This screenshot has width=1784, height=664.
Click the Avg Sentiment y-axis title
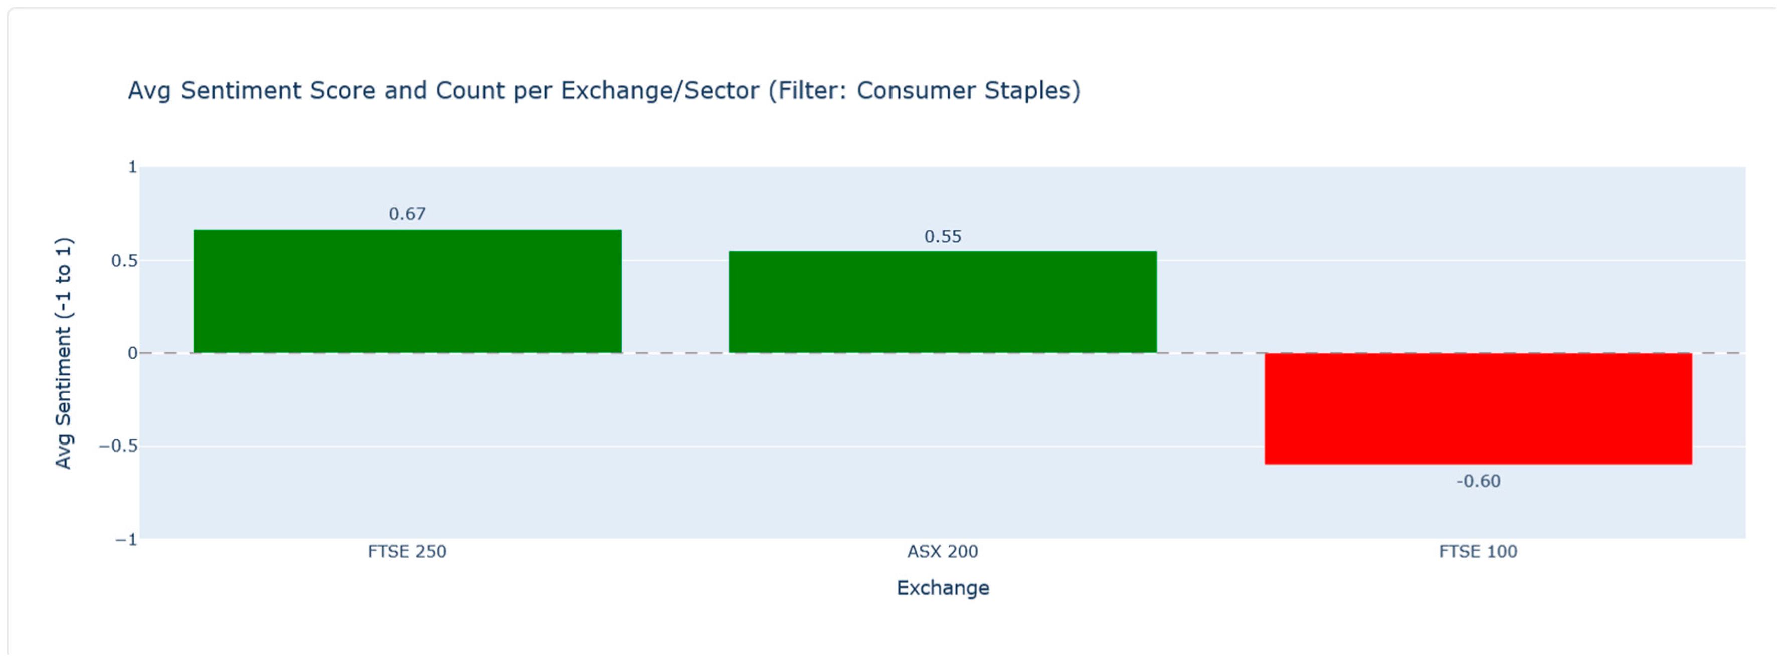coord(64,353)
